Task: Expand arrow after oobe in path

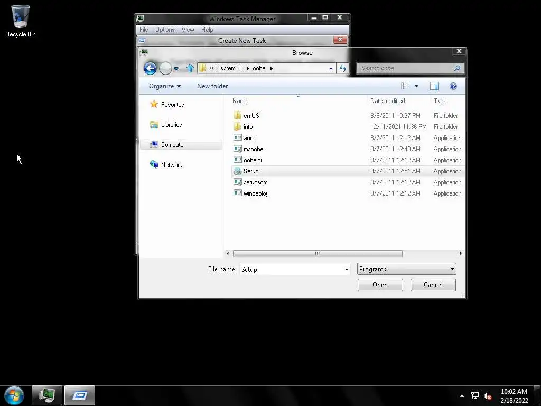Action: [x=272, y=68]
